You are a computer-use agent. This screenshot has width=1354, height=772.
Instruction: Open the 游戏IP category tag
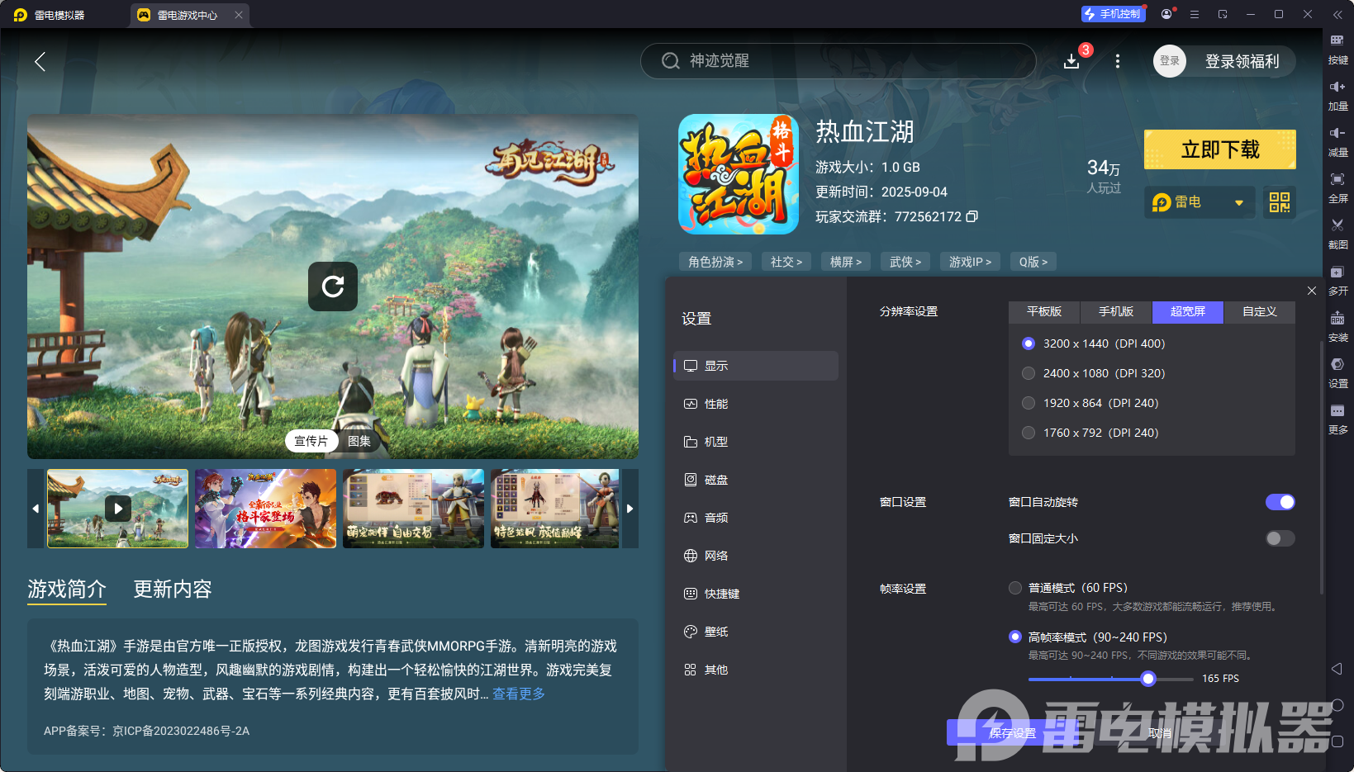pos(970,262)
